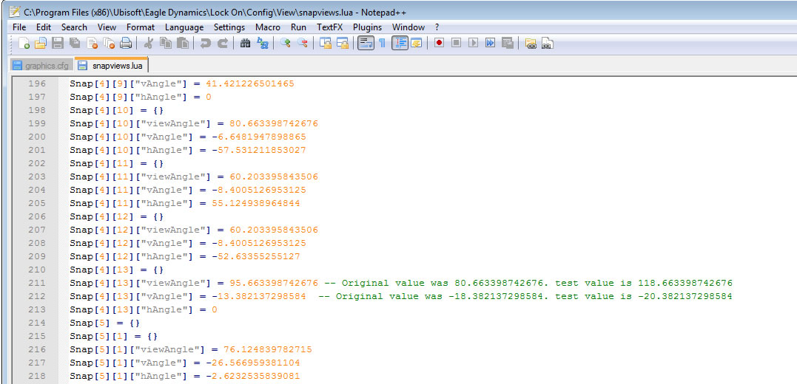Select the snapviews.lua tab
The height and width of the screenshot is (384, 797).
111,66
